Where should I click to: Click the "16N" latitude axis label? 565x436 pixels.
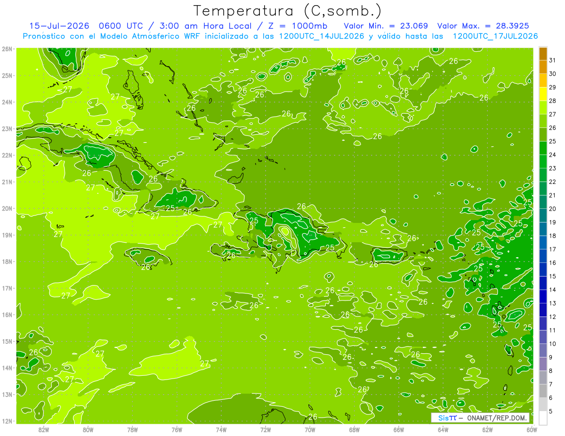coord(7,315)
